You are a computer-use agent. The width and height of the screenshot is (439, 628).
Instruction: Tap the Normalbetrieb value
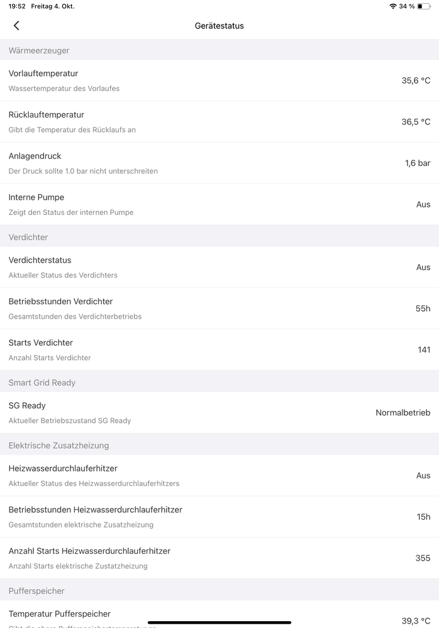coord(403,413)
